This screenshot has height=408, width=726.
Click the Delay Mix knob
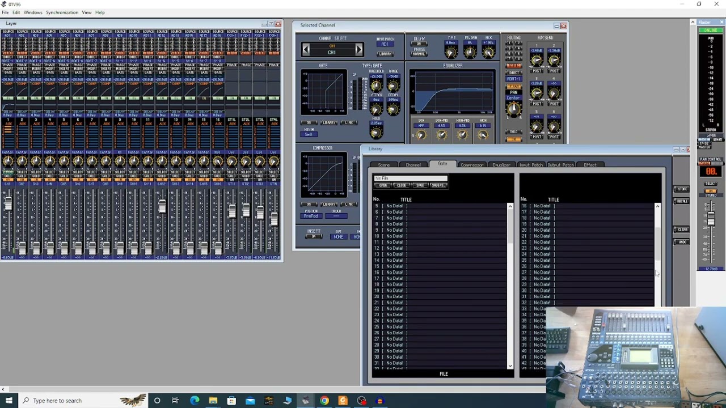[x=488, y=52]
